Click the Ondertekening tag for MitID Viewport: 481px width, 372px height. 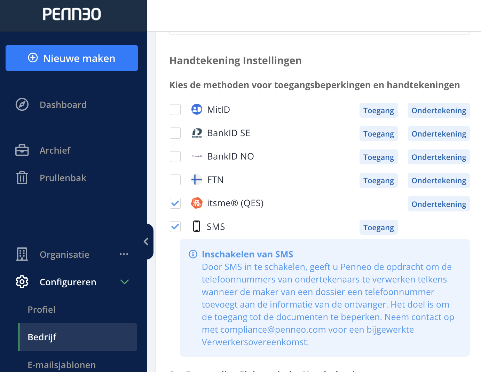pyautogui.click(x=439, y=110)
